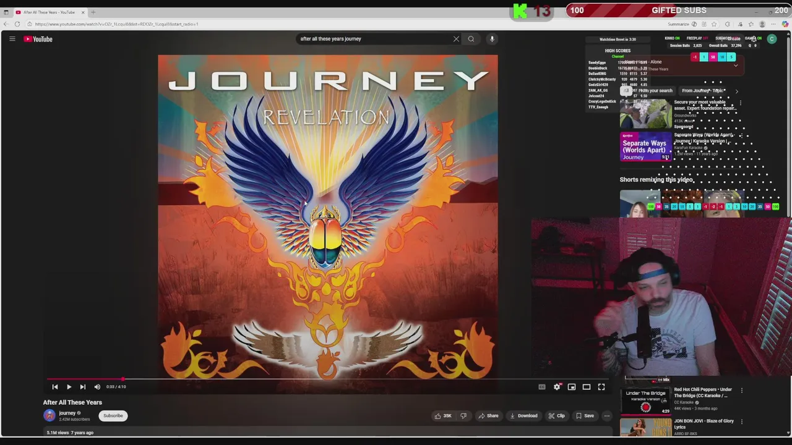The image size is (792, 445).
Task: Go back with the browser back arrow
Action: [6, 24]
